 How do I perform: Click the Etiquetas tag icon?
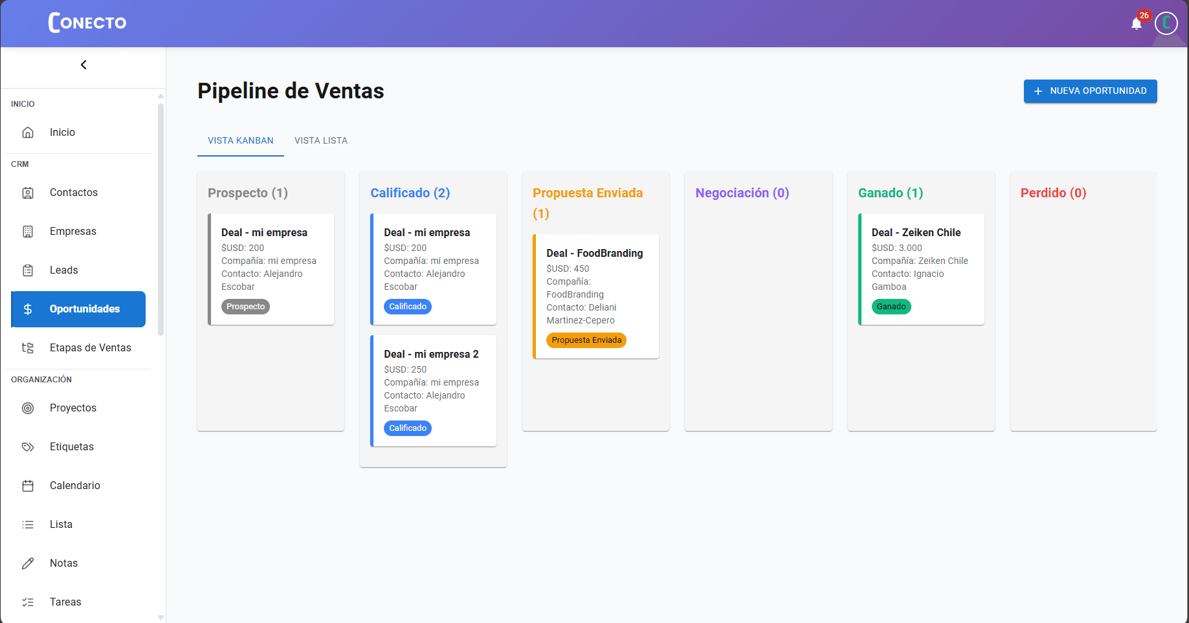[x=28, y=447]
